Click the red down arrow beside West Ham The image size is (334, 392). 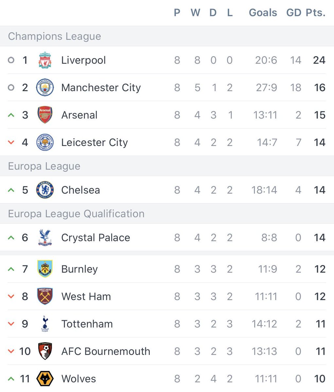pyautogui.click(x=11, y=296)
